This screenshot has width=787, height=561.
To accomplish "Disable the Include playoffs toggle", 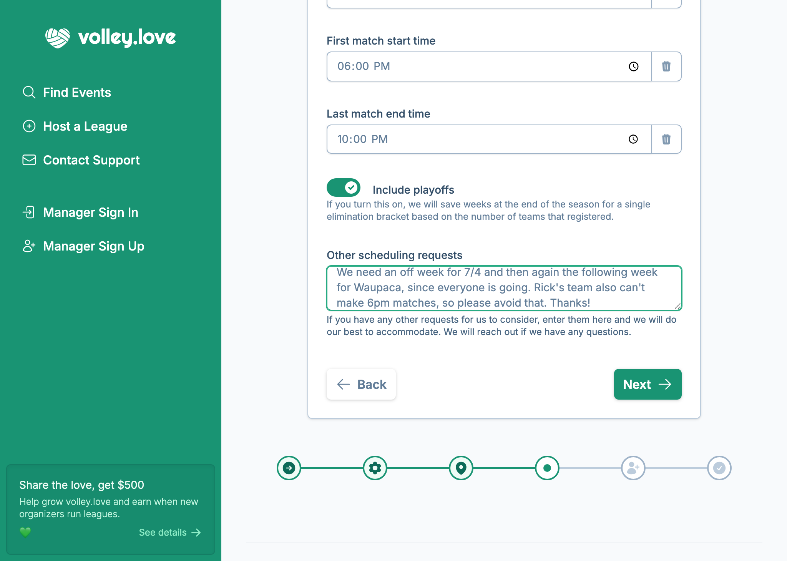I will [343, 188].
